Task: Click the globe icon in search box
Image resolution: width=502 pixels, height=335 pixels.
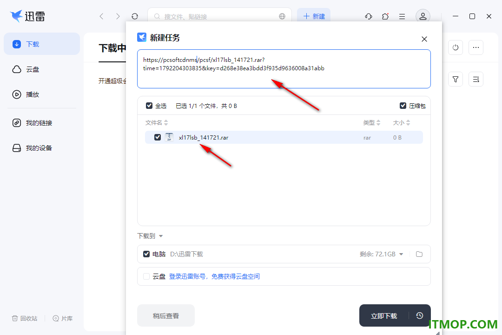Action: pos(282,16)
